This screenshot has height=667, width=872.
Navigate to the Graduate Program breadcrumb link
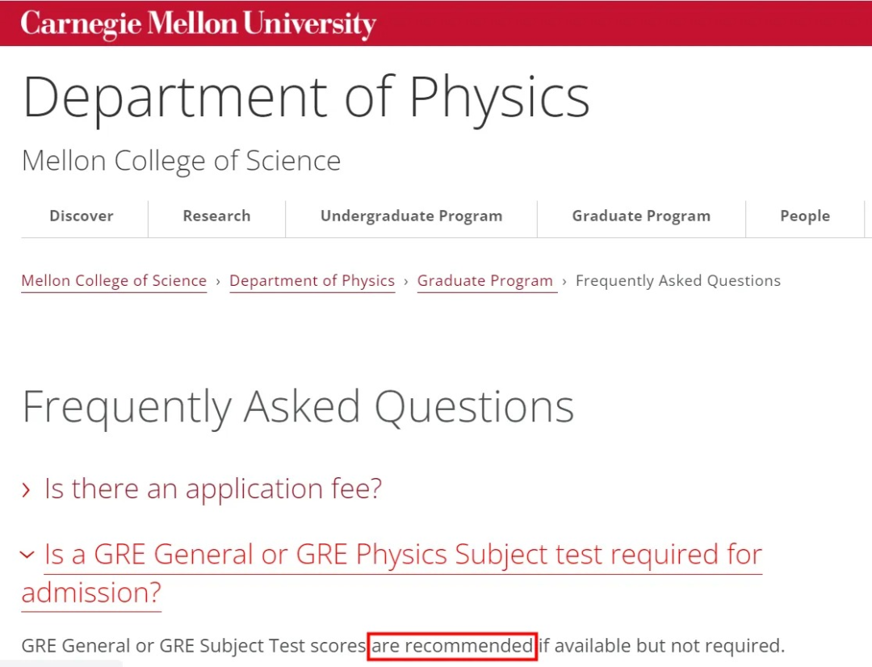(x=485, y=281)
